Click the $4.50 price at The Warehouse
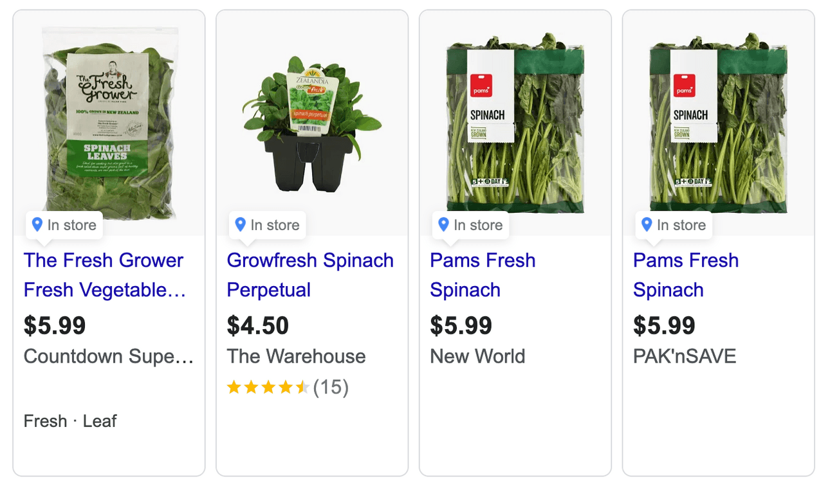 coord(258,325)
